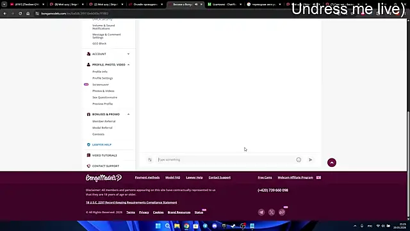This screenshot has width=410, height=231.
Task: Click the Lawyer Help shield icon
Action: [88, 144]
